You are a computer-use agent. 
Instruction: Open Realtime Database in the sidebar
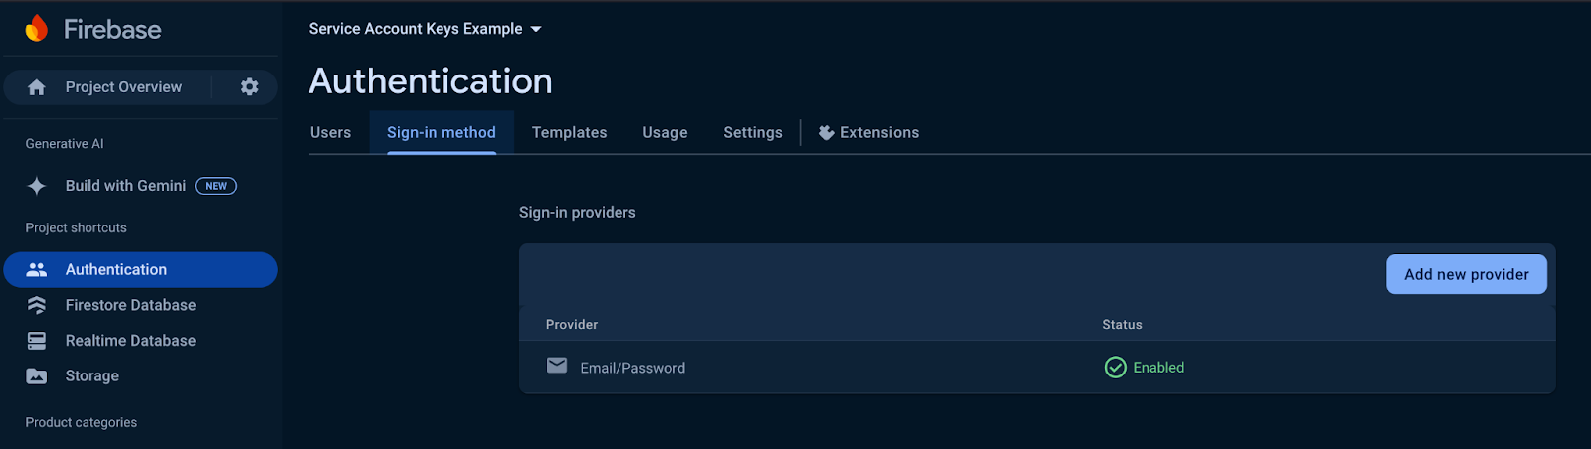pyautogui.click(x=130, y=341)
